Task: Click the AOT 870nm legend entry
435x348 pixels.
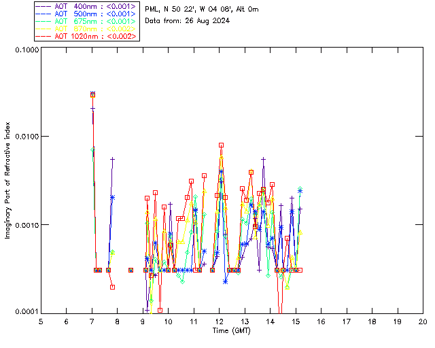Action: tap(86, 29)
